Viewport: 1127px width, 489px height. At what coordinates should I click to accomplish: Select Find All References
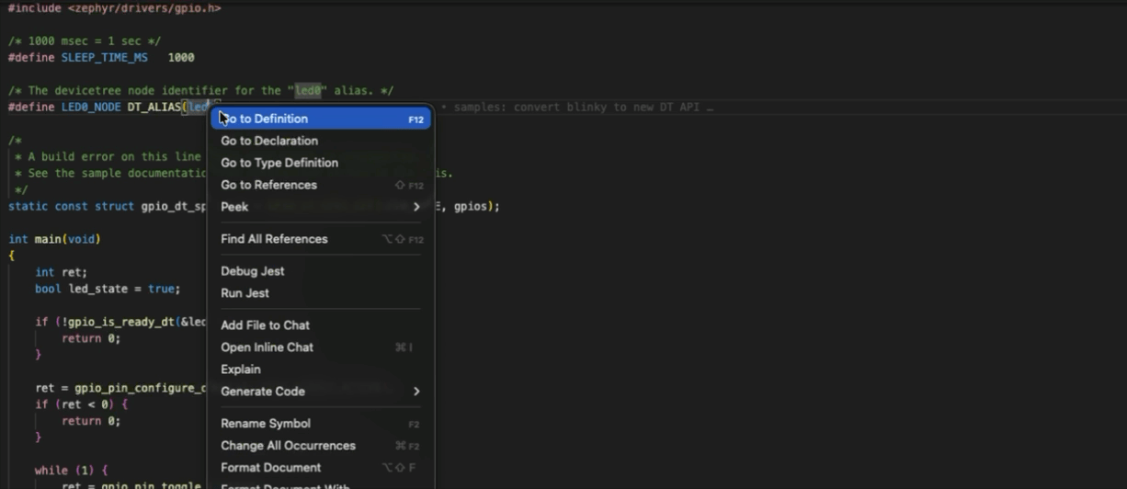[x=321, y=239]
